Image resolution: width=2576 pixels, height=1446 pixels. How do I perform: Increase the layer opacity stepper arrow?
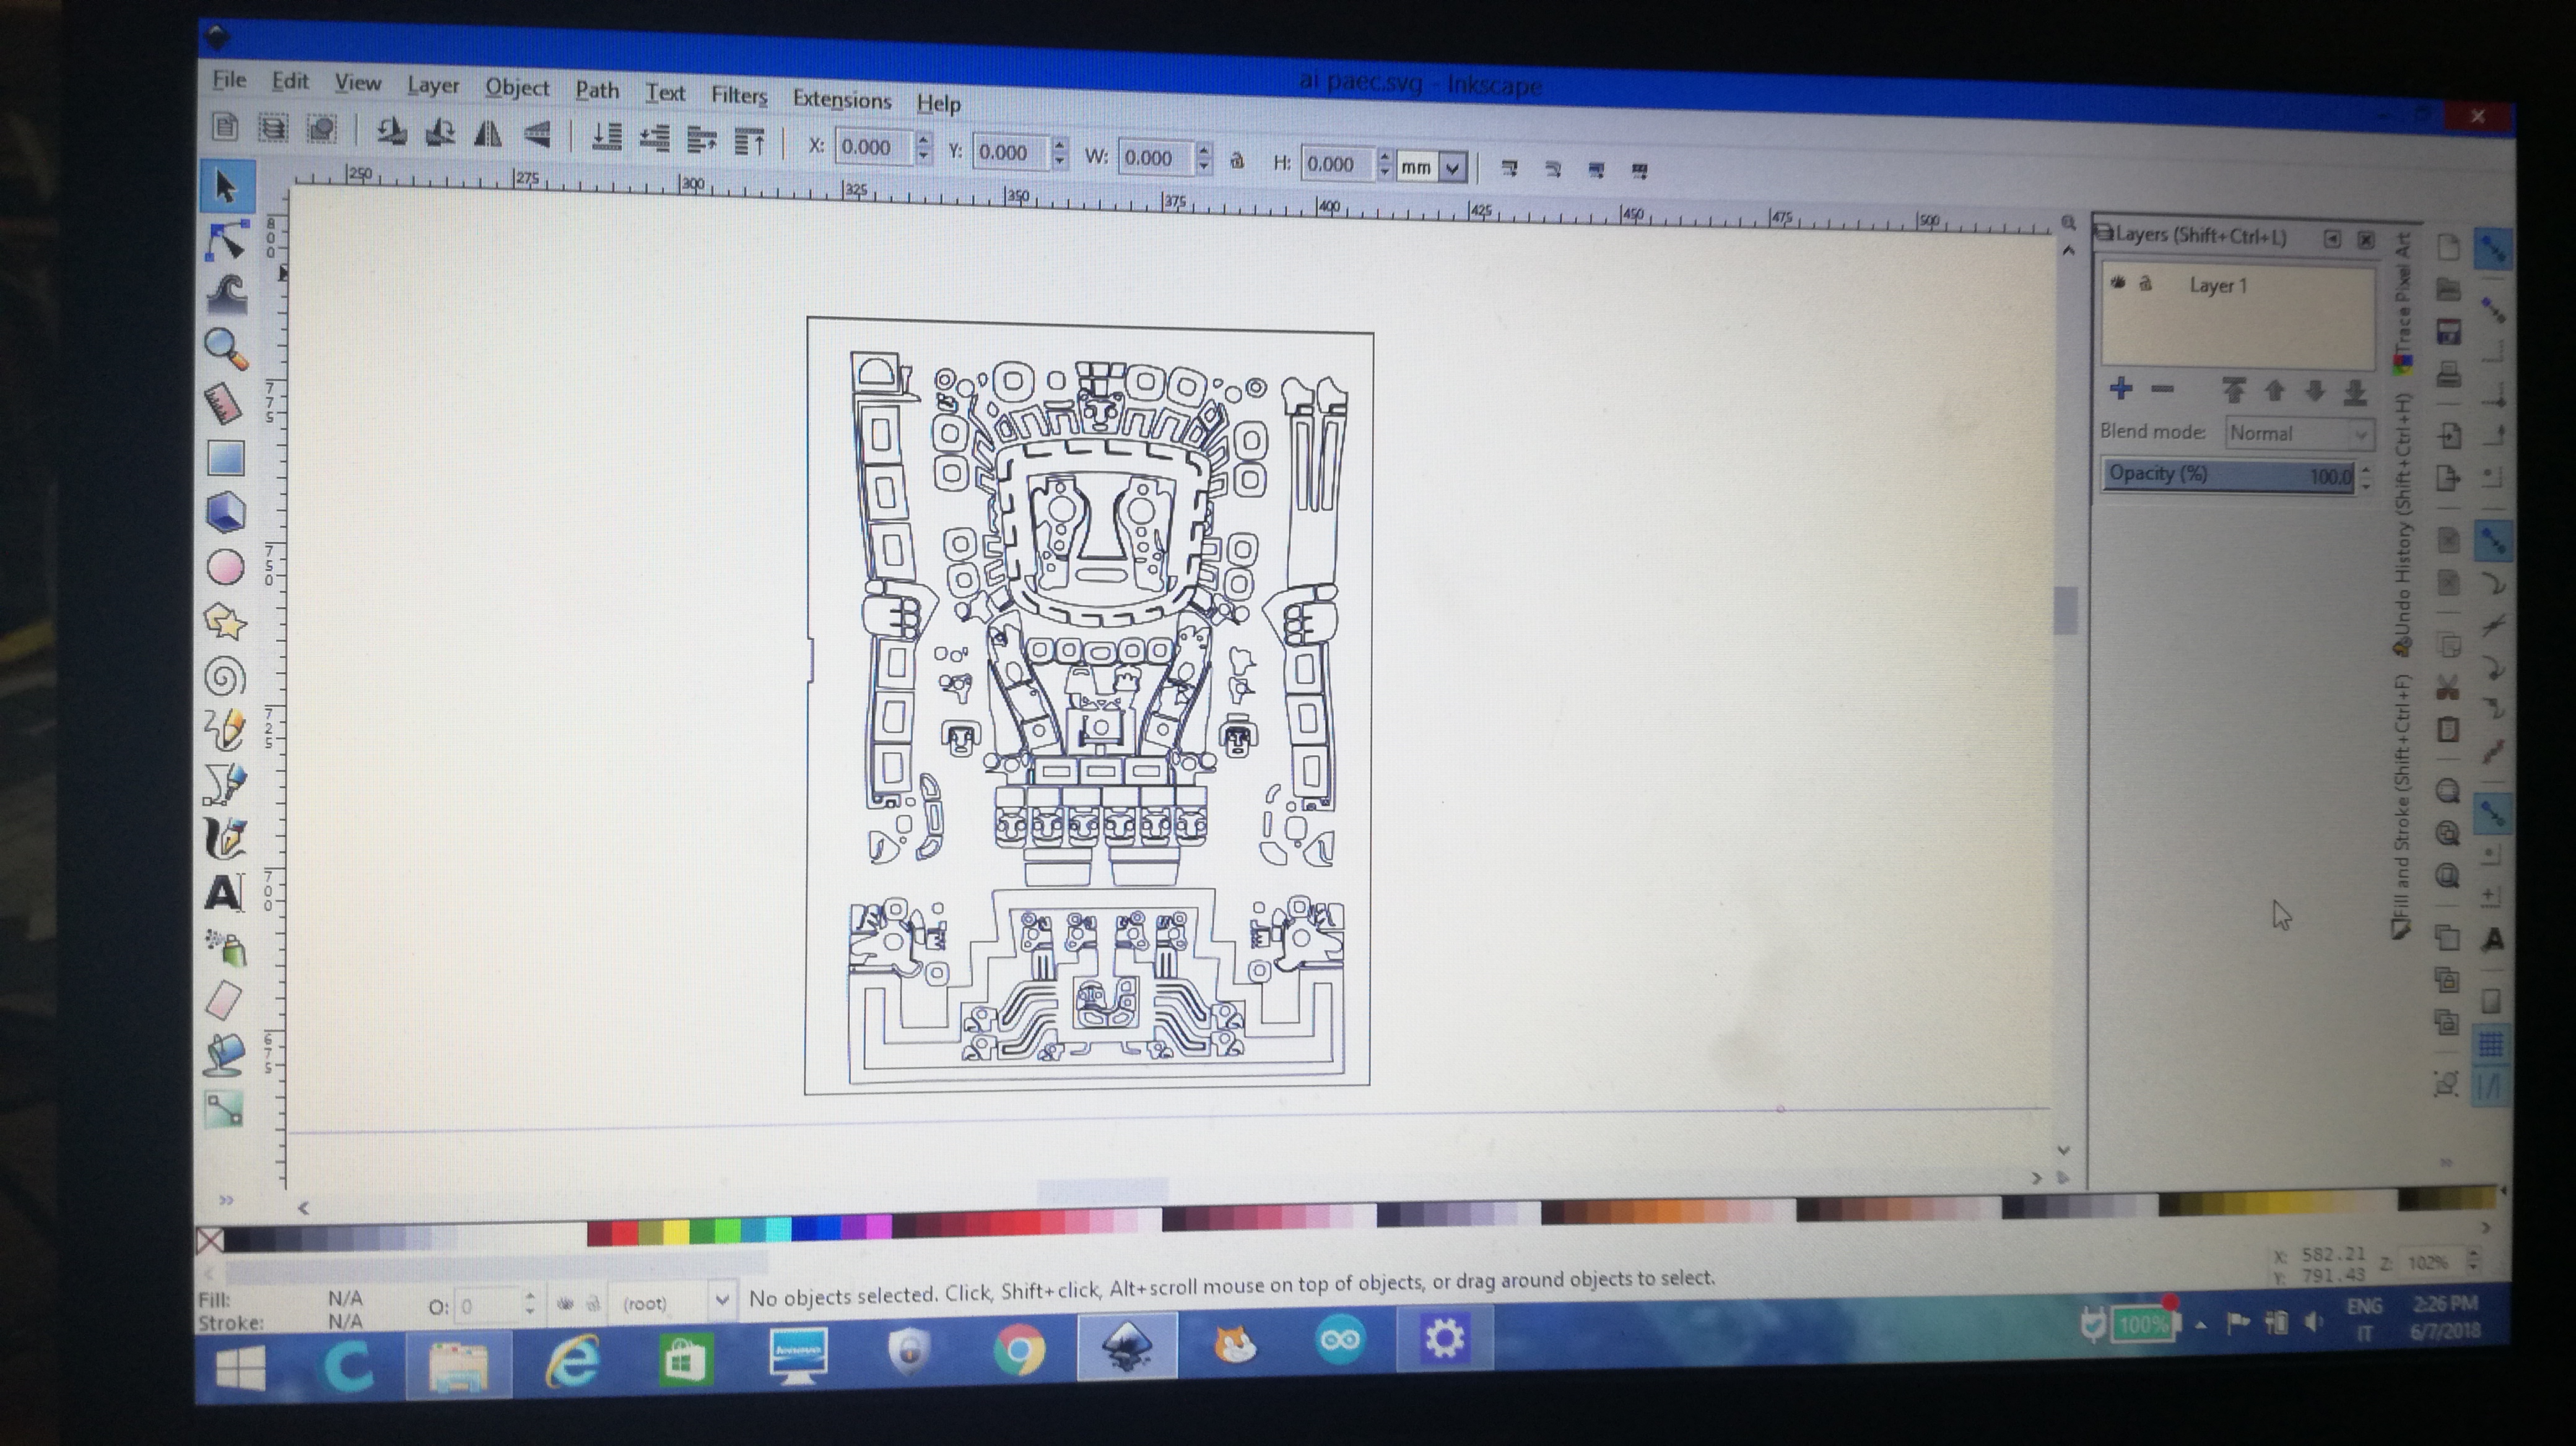coord(2366,470)
